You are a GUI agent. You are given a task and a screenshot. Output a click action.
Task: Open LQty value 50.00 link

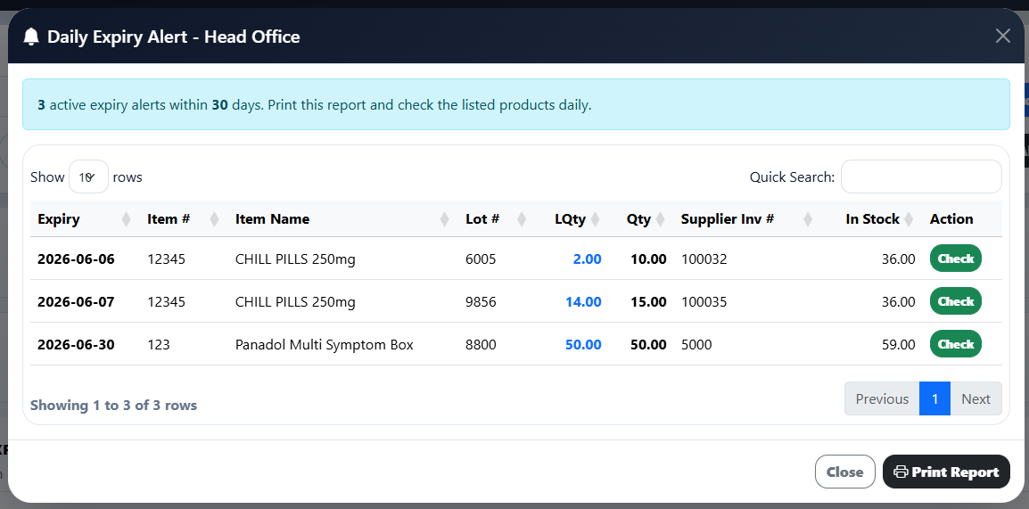[x=583, y=344]
